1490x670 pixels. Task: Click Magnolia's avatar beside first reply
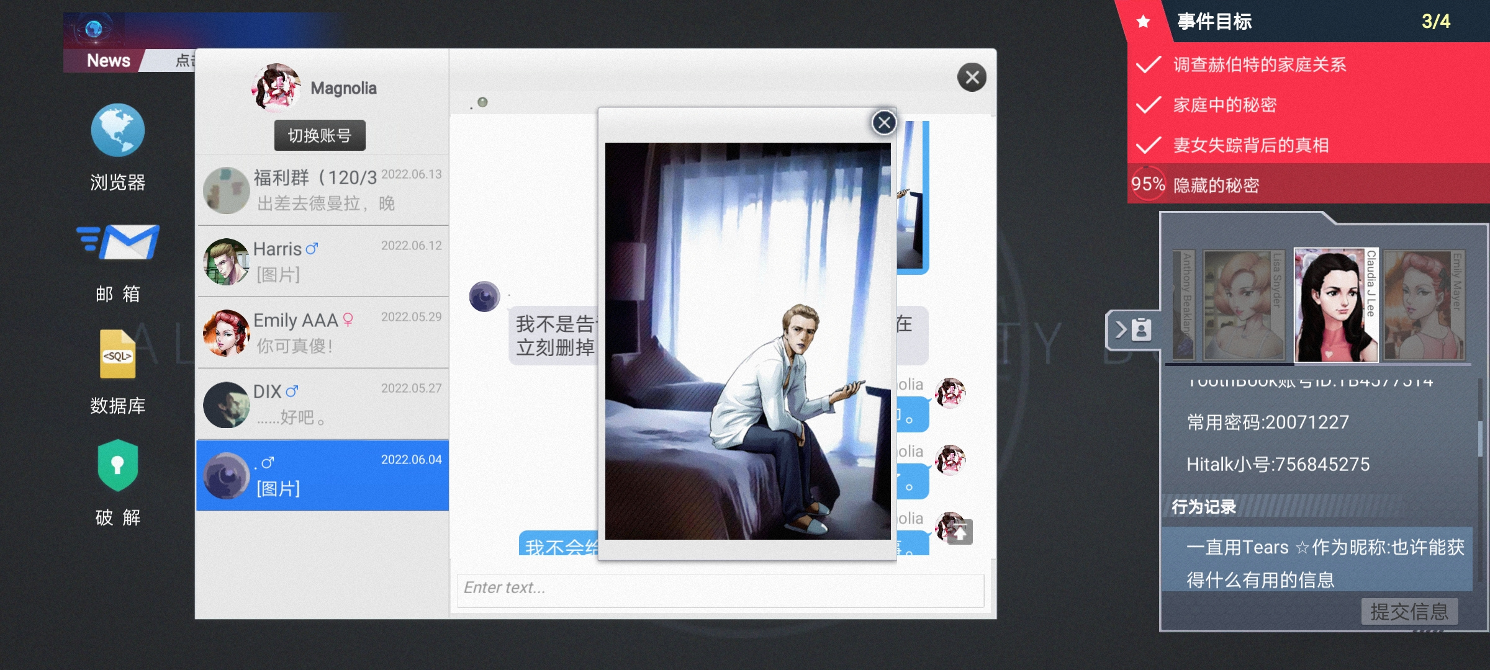[x=950, y=393]
